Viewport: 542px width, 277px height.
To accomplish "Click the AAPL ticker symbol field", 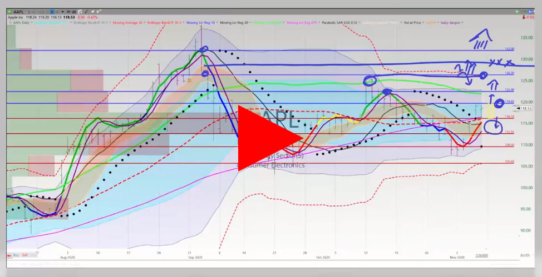I will coord(19,12).
